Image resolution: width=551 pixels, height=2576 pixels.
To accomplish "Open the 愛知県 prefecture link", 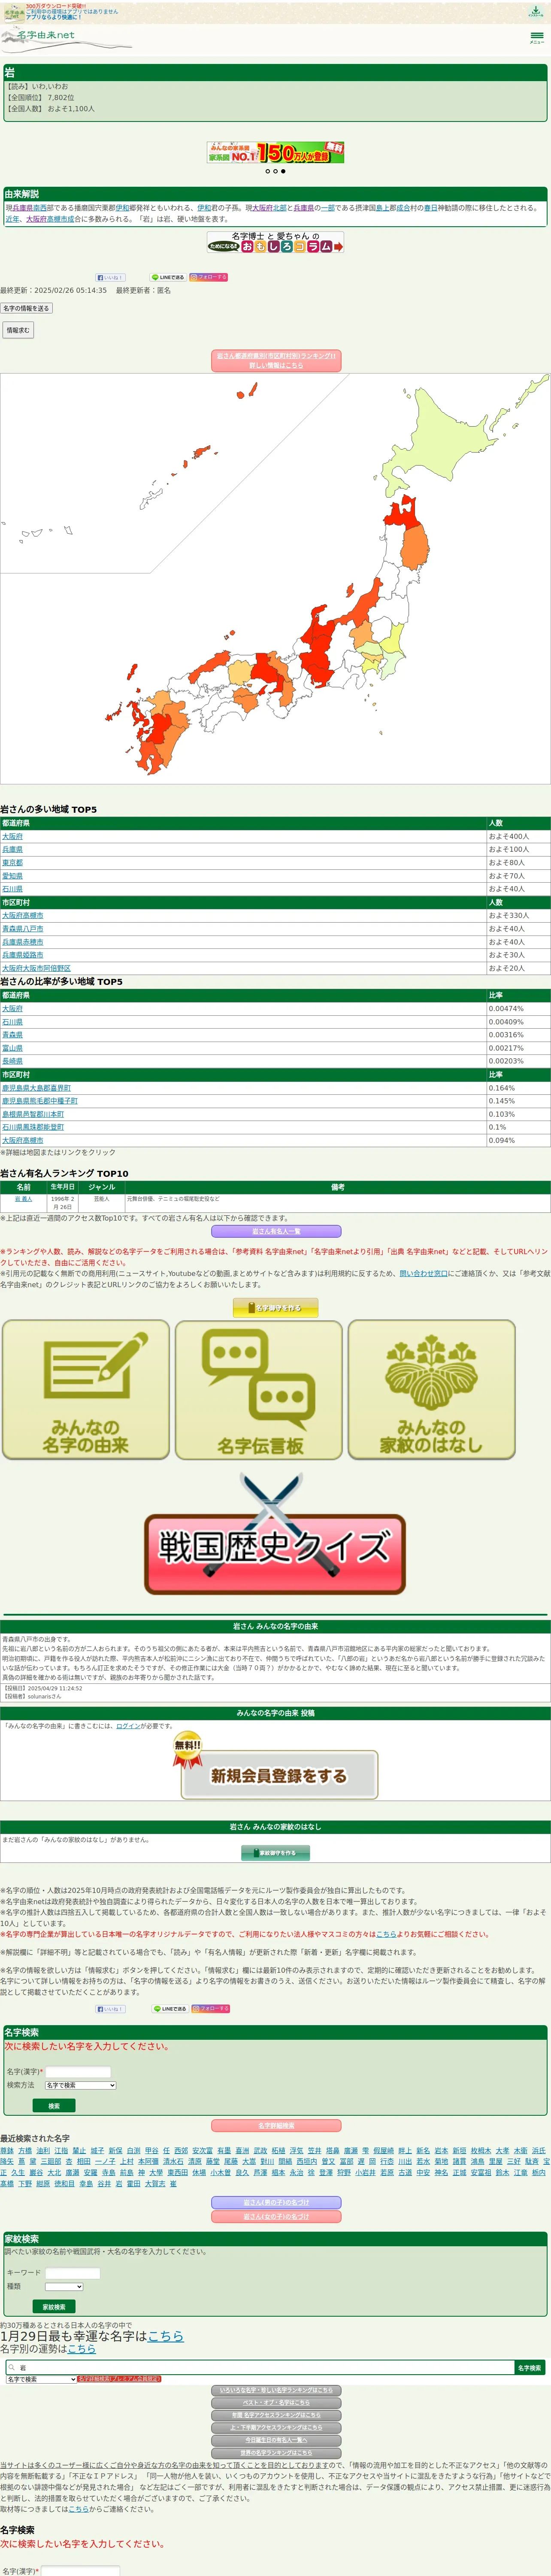I will coord(12,875).
